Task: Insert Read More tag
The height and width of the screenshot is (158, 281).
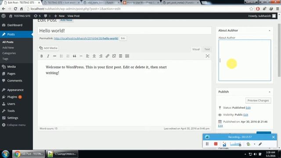Action: 121,56
